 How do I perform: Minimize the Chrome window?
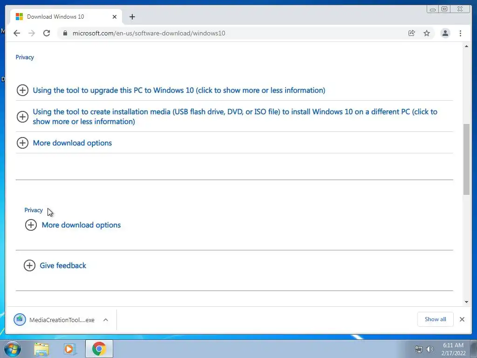point(433,9)
